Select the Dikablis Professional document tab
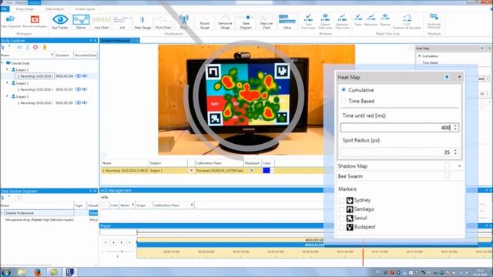The height and width of the screenshot is (277, 493). [119, 41]
